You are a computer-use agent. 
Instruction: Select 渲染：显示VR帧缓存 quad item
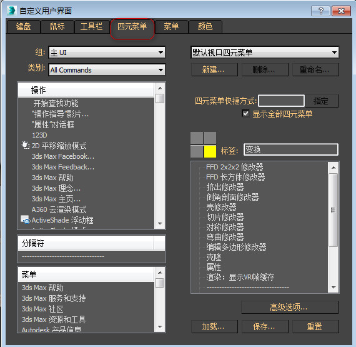tap(240, 277)
